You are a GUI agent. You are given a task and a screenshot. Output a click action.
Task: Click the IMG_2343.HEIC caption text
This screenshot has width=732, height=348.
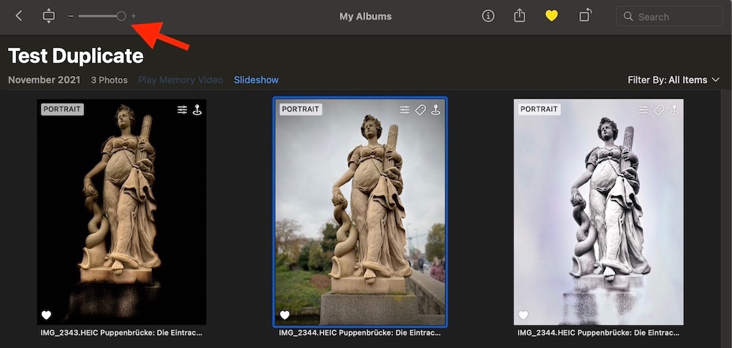click(122, 333)
